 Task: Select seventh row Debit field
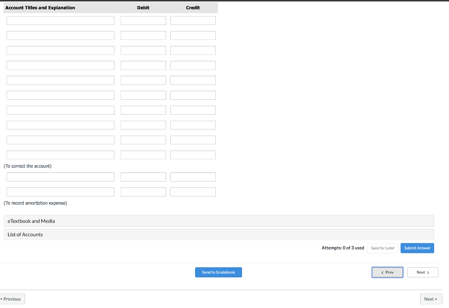coord(143,110)
